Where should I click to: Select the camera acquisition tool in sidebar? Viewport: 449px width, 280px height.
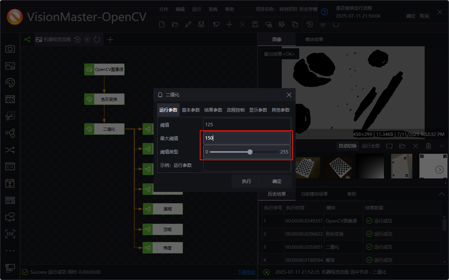[10, 49]
